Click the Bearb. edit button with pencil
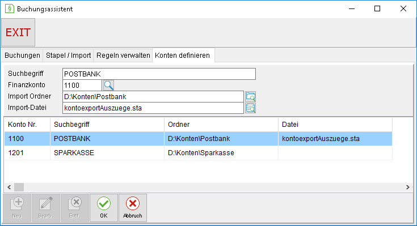Screen dimensions: 417x226 click(46, 208)
